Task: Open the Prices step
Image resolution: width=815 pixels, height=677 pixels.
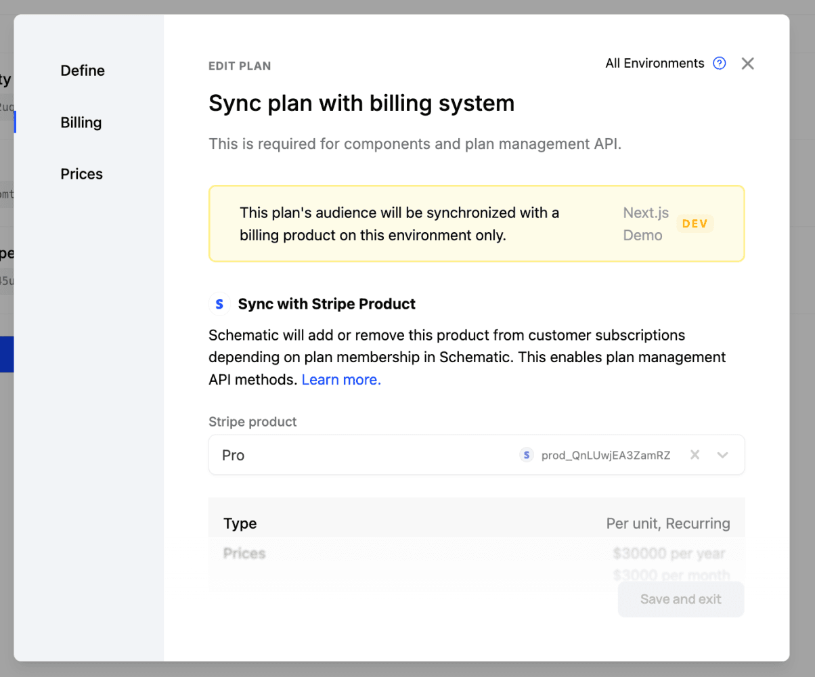Action: [x=82, y=174]
